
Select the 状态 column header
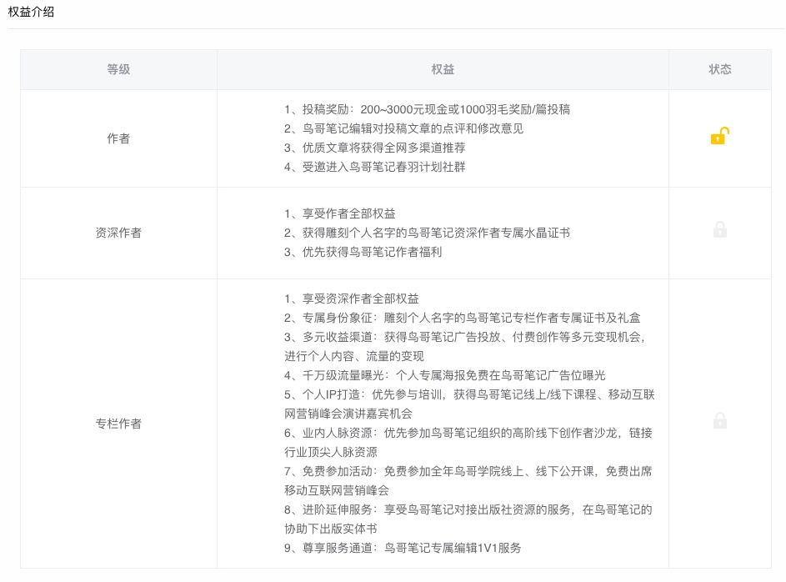tap(720, 69)
